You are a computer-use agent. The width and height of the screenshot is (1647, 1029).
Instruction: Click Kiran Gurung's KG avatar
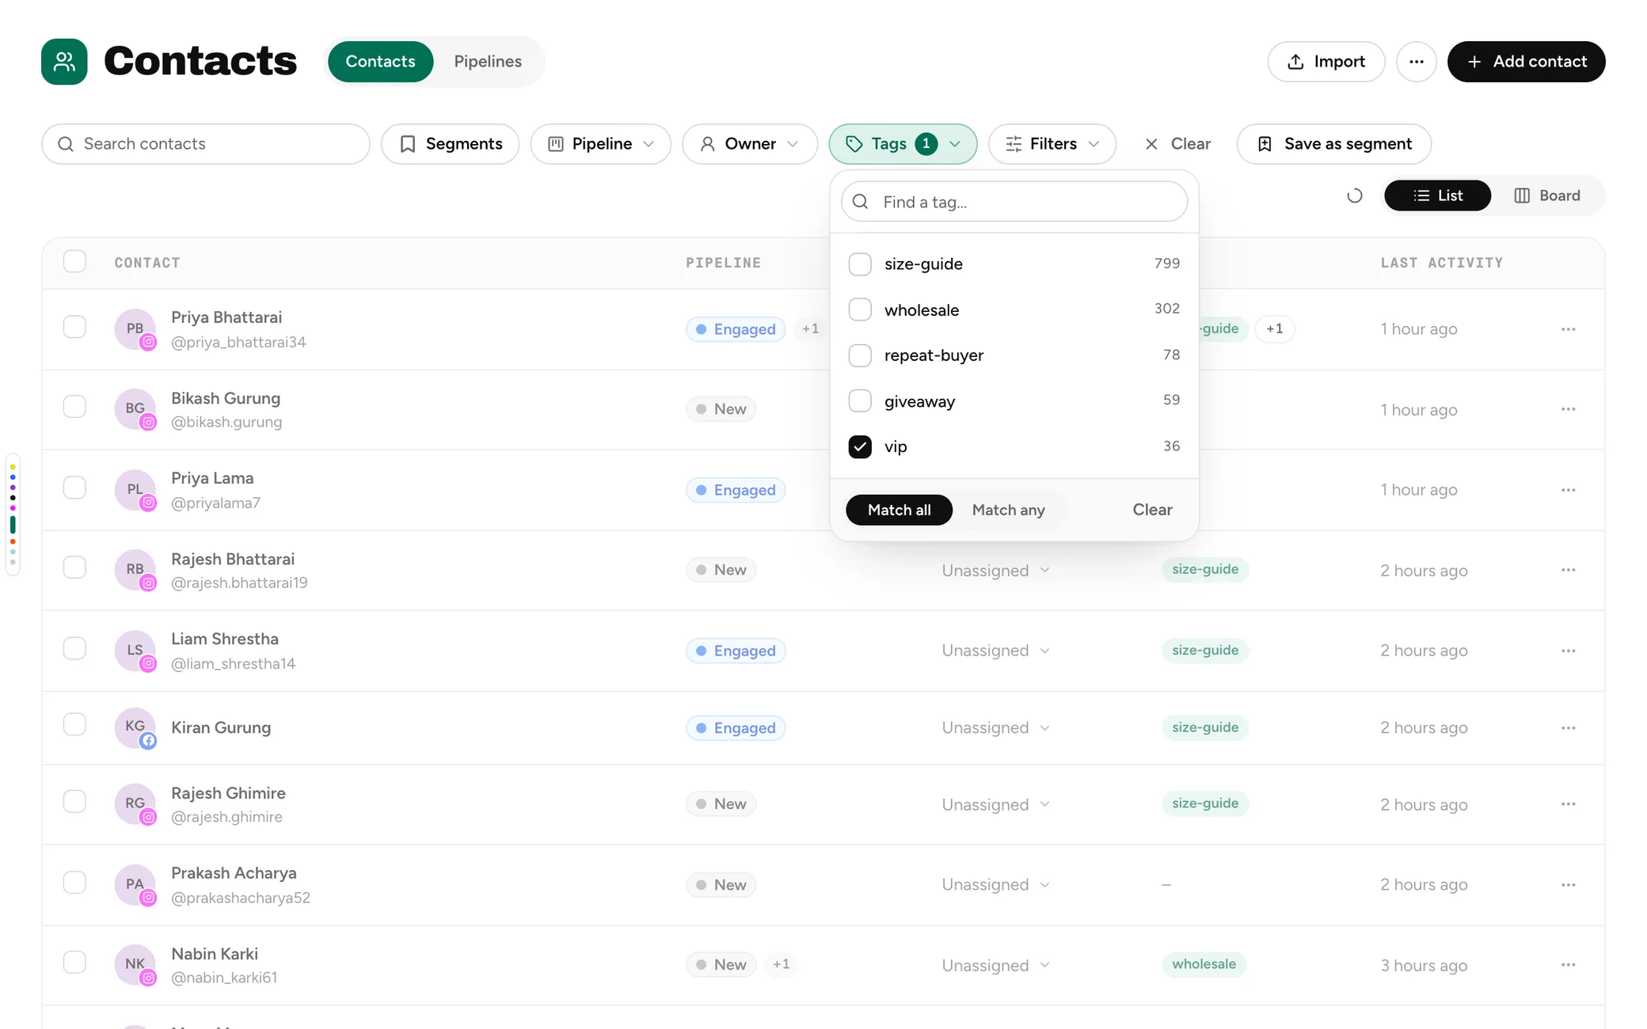[135, 727]
